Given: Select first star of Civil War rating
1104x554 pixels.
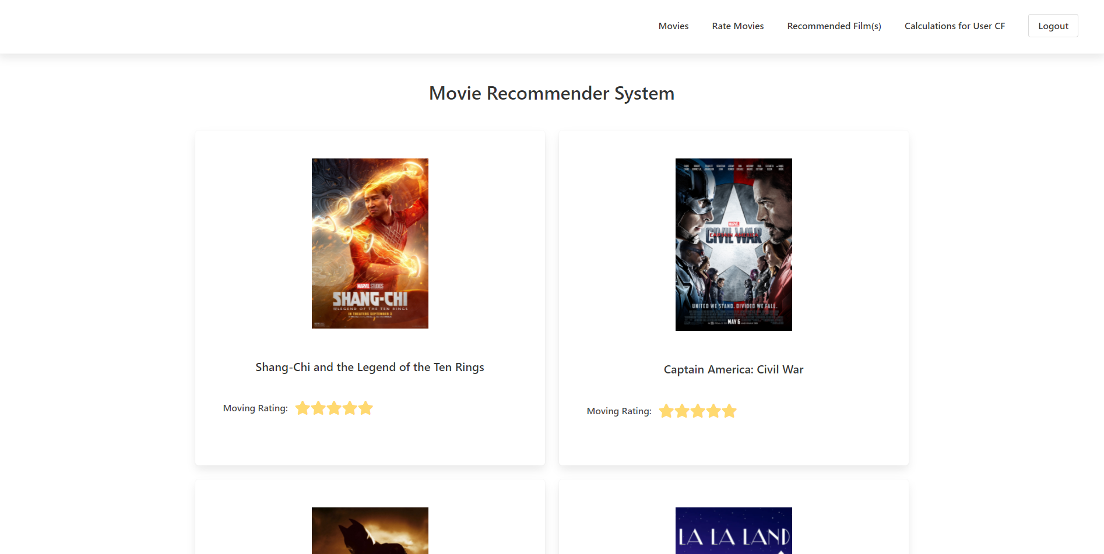Looking at the screenshot, I should tap(666, 411).
